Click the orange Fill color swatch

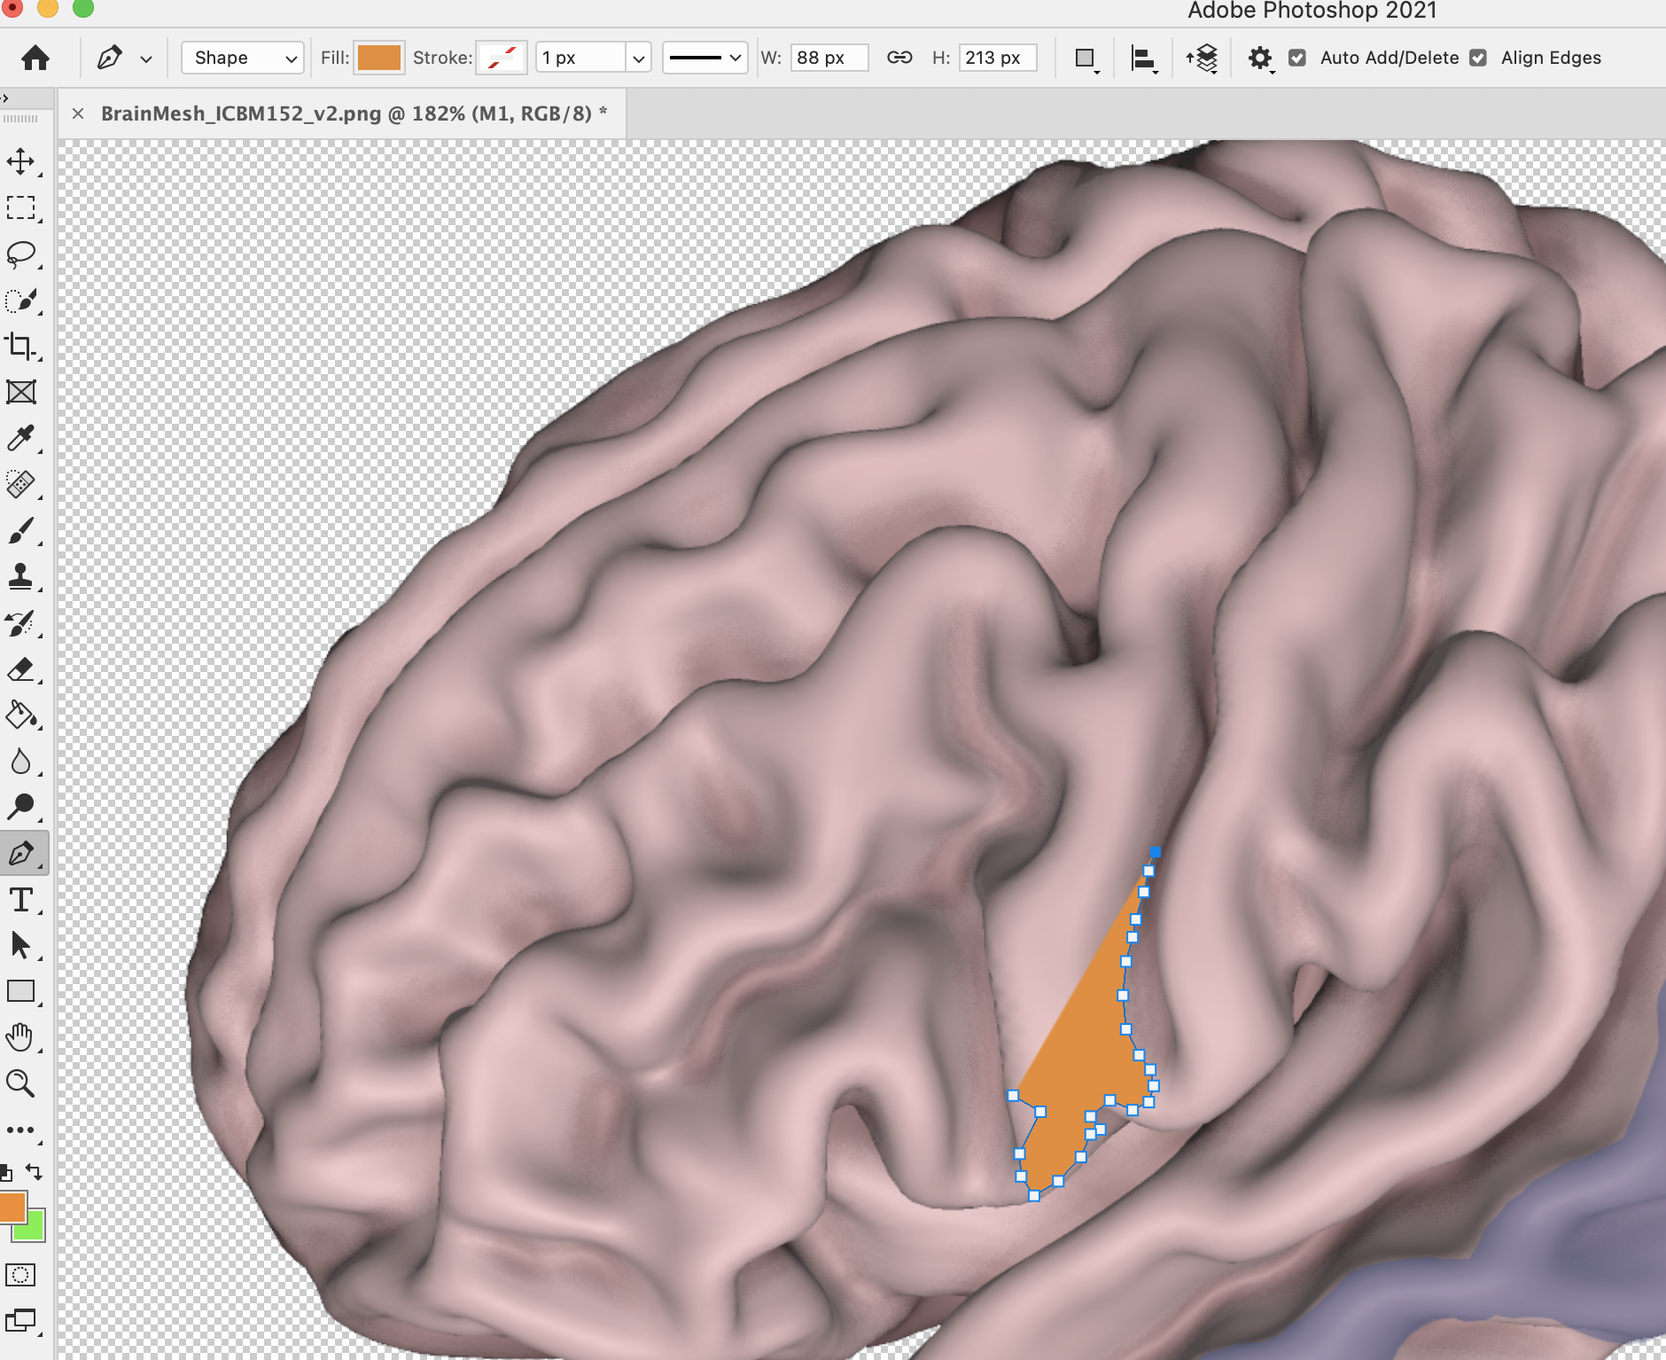(379, 59)
